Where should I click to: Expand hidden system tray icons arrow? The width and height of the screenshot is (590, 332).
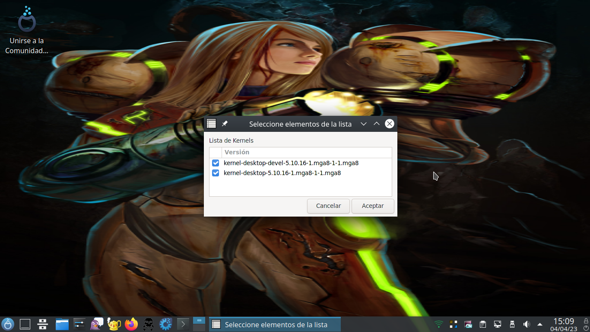[x=540, y=324]
